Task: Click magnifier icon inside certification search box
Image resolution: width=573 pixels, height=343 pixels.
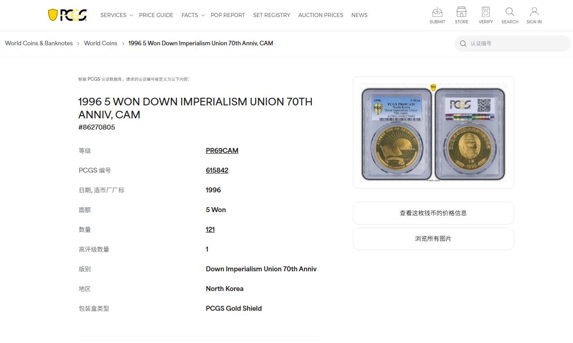Action: pos(463,43)
